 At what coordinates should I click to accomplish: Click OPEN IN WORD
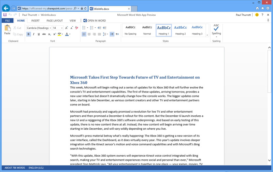coord(95,20)
